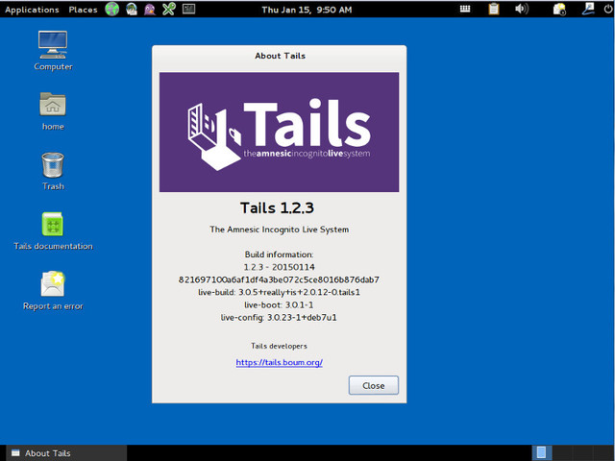Click the About Tails dialog title
Viewport: 615px width, 461px height.
pos(280,56)
